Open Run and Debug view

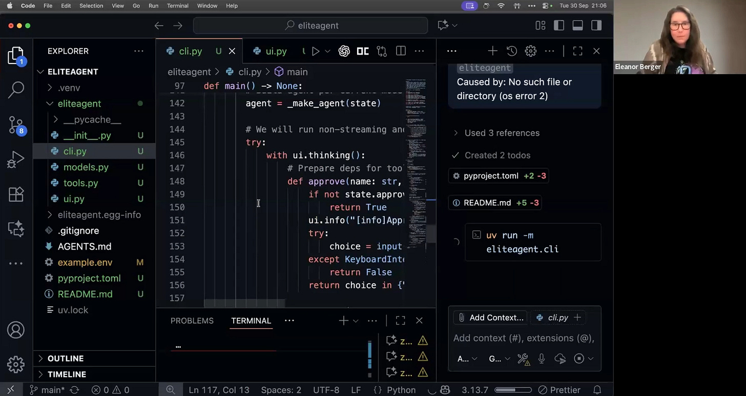pos(16,160)
